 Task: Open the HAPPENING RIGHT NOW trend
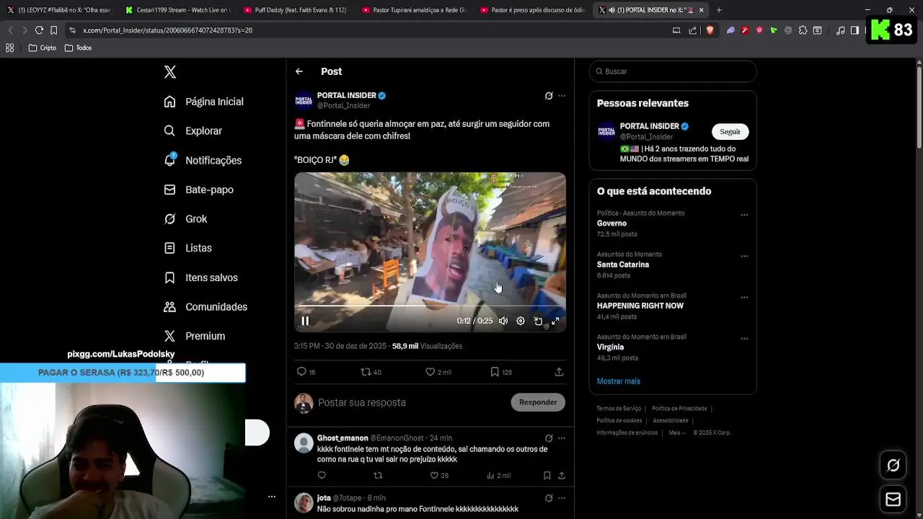640,306
